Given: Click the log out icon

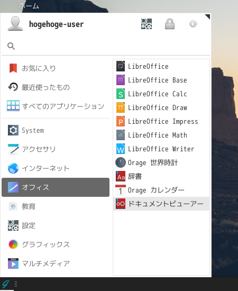Looking at the screenshot, I should tap(193, 24).
